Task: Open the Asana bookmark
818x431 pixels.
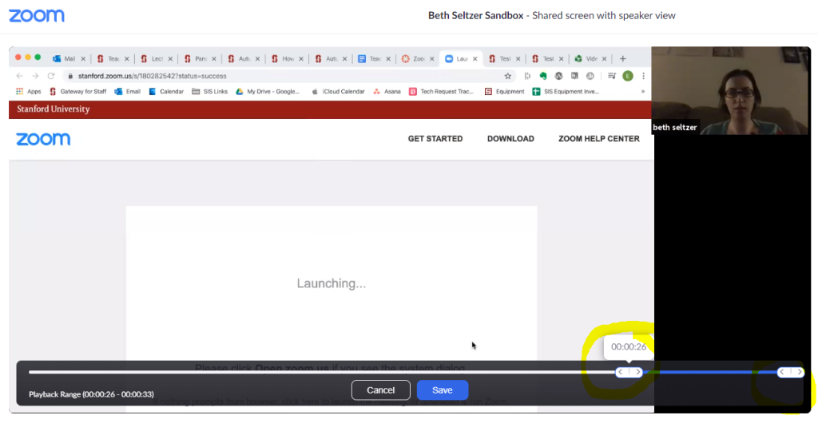Action: click(387, 92)
